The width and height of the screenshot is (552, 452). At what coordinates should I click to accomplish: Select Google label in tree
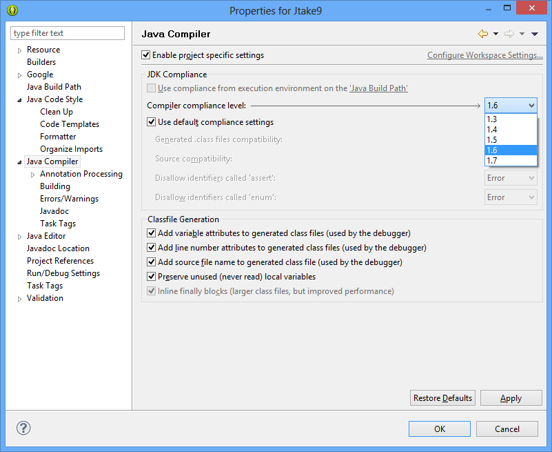coord(40,75)
